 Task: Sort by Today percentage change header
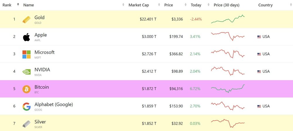click(x=196, y=5)
